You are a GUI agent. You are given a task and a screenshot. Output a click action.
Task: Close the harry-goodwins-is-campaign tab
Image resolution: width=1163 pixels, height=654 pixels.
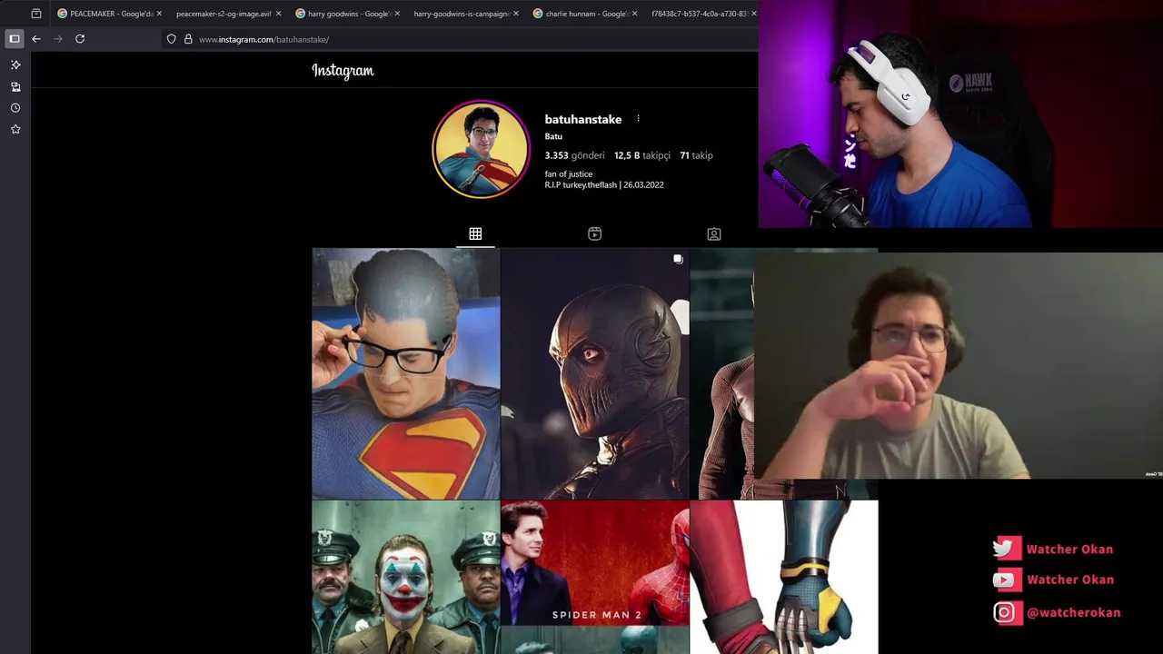coord(516,14)
